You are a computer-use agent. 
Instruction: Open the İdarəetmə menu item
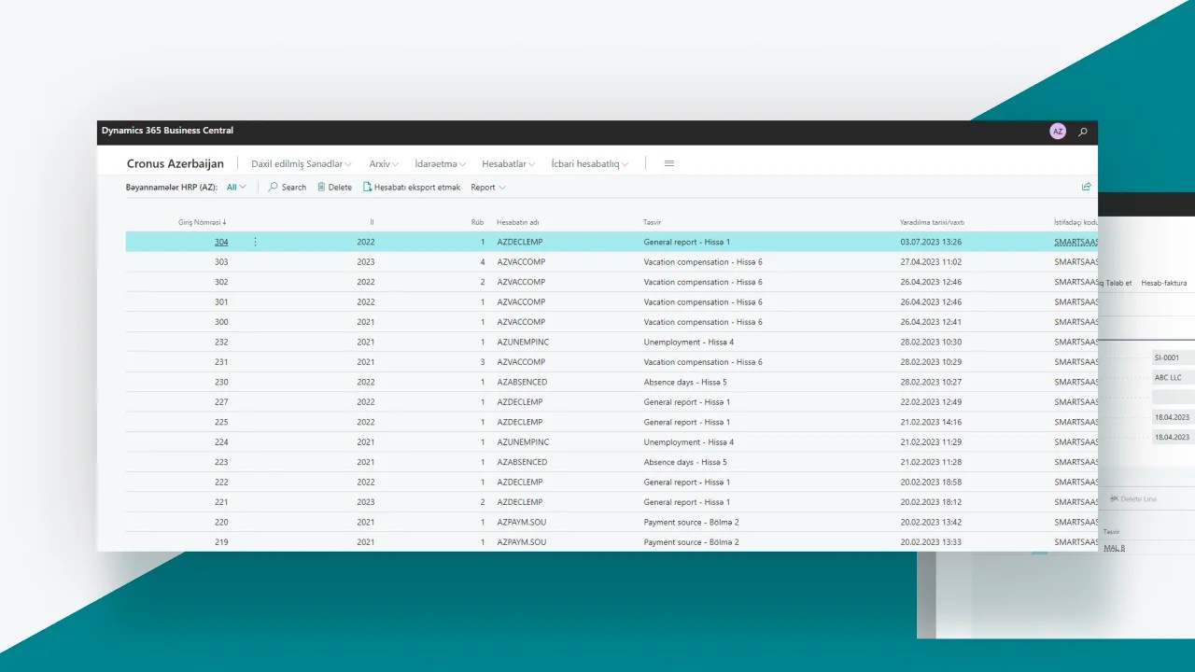tap(440, 162)
